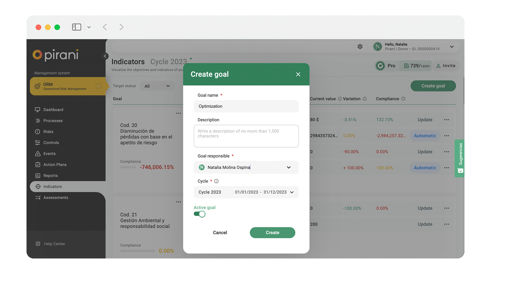This screenshot has height=286, width=509.
Task: Select Action Plans in the sidebar
Action: (x=55, y=164)
